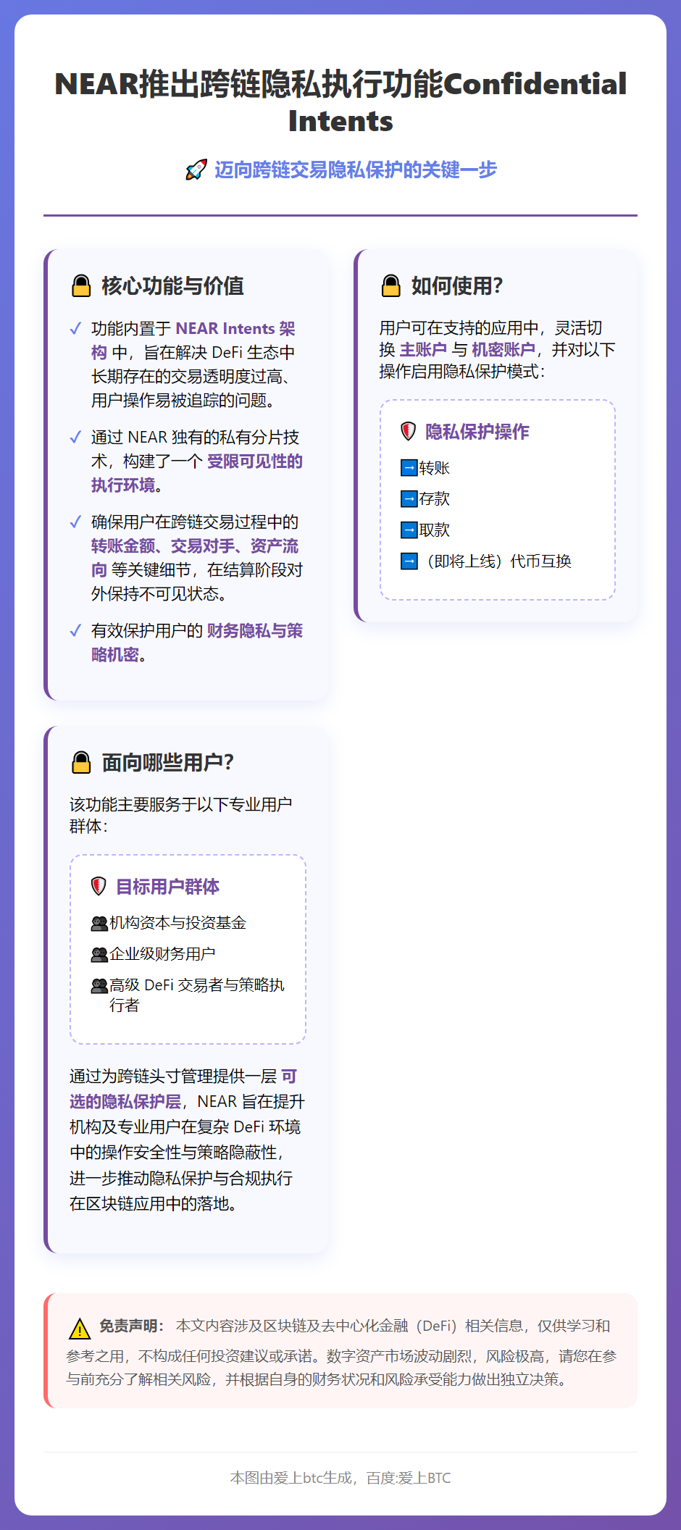Click the warning triangle icon beside 免责声明
This screenshot has height=1530, width=681.
[x=80, y=1329]
